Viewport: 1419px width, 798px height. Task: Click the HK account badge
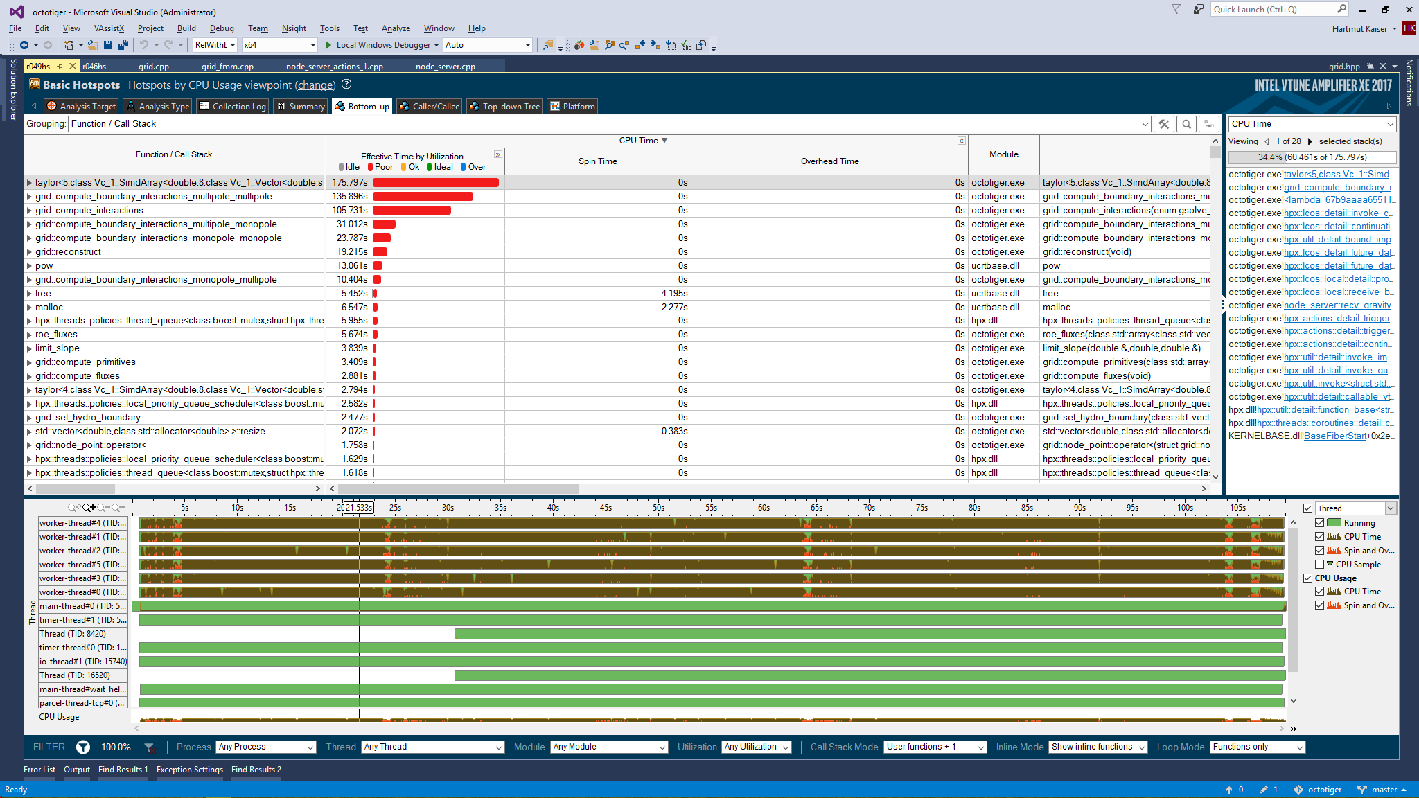1409,28
